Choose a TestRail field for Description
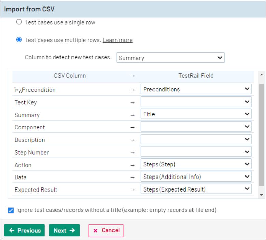 pyautogui.click(x=196, y=139)
